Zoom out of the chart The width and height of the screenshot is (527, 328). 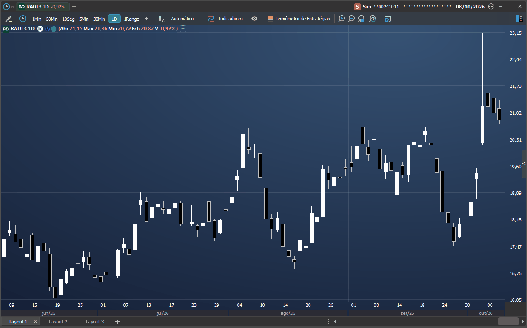[351, 19]
